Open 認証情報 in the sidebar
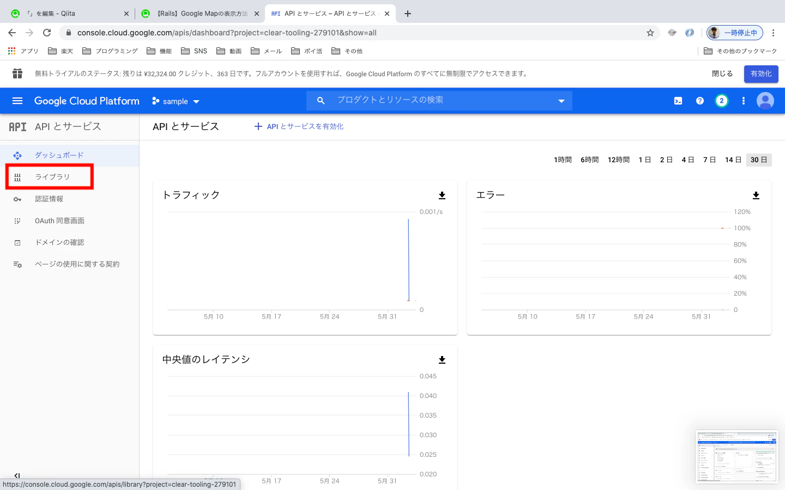 pyautogui.click(x=69, y=199)
